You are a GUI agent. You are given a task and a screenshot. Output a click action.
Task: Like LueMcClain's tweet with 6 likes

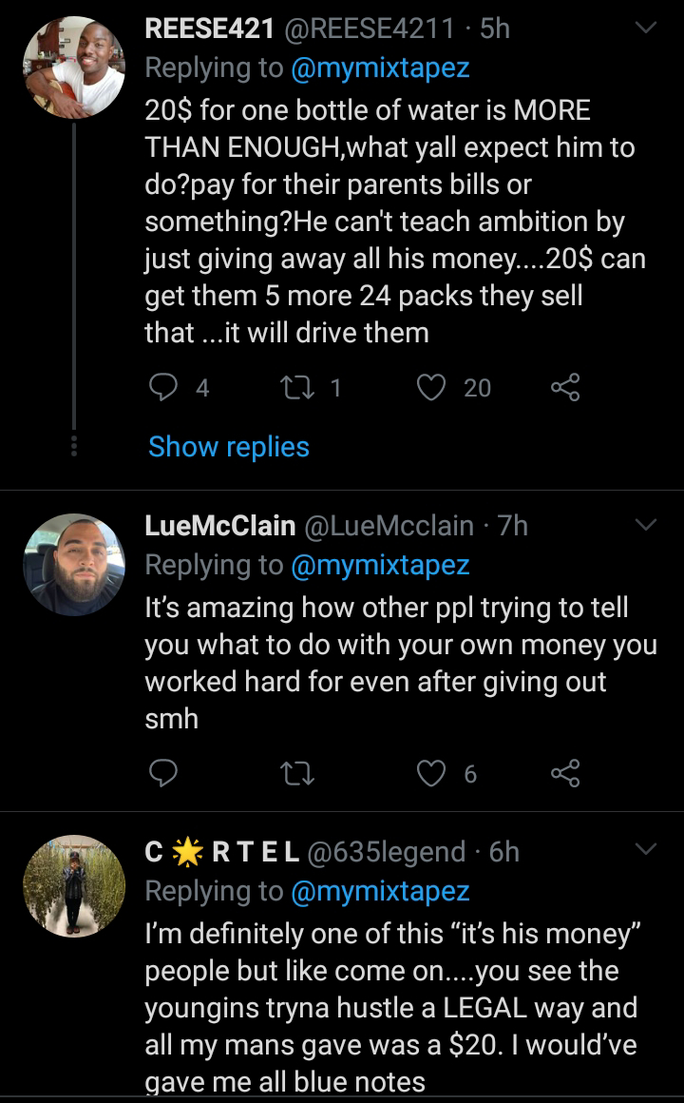[430, 774]
